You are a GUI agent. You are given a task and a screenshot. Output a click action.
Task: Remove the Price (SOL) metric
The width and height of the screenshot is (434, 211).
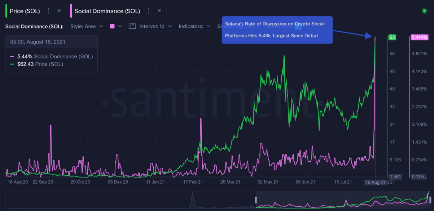[x=59, y=11]
